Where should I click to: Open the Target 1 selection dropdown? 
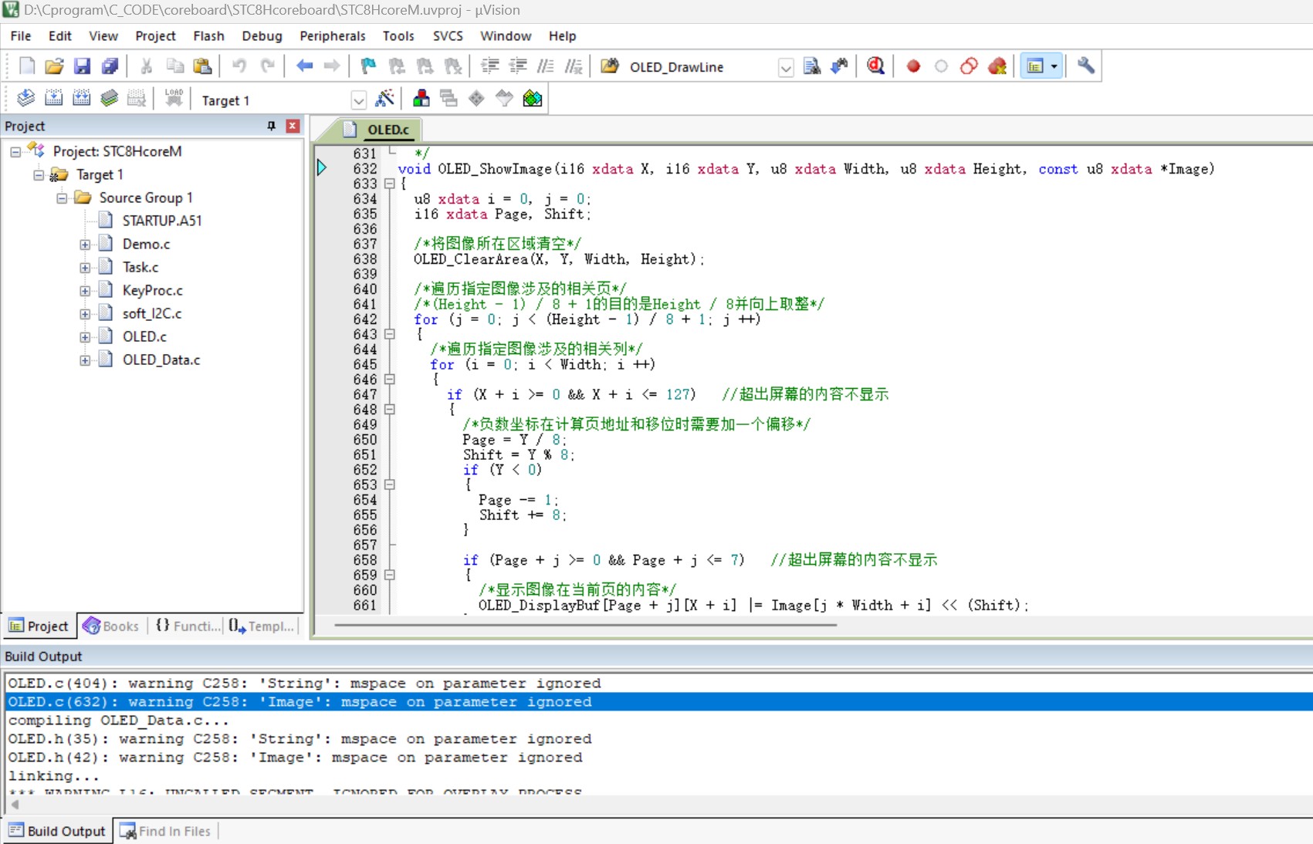(358, 100)
